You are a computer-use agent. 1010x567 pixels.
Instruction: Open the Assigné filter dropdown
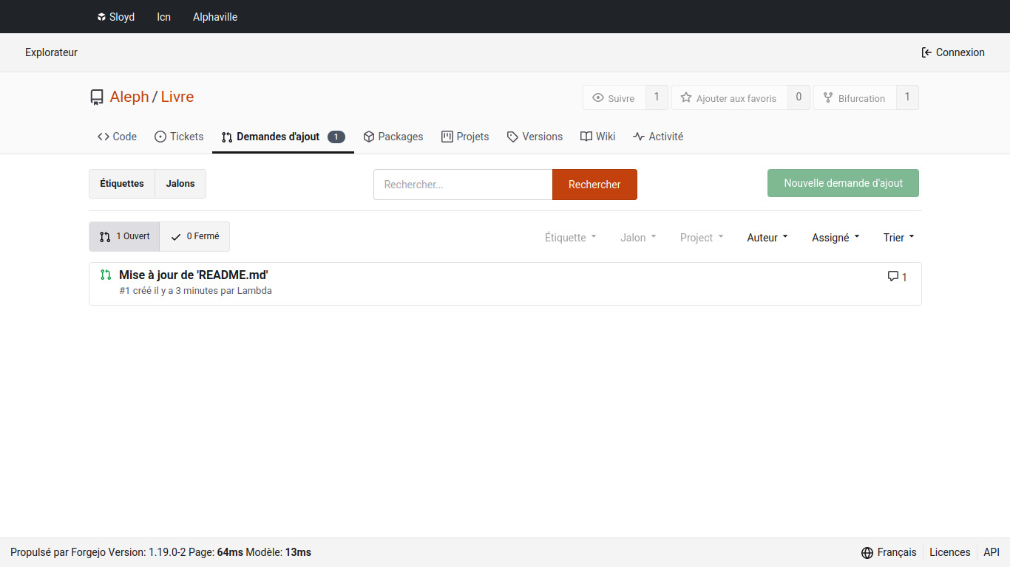tap(836, 238)
